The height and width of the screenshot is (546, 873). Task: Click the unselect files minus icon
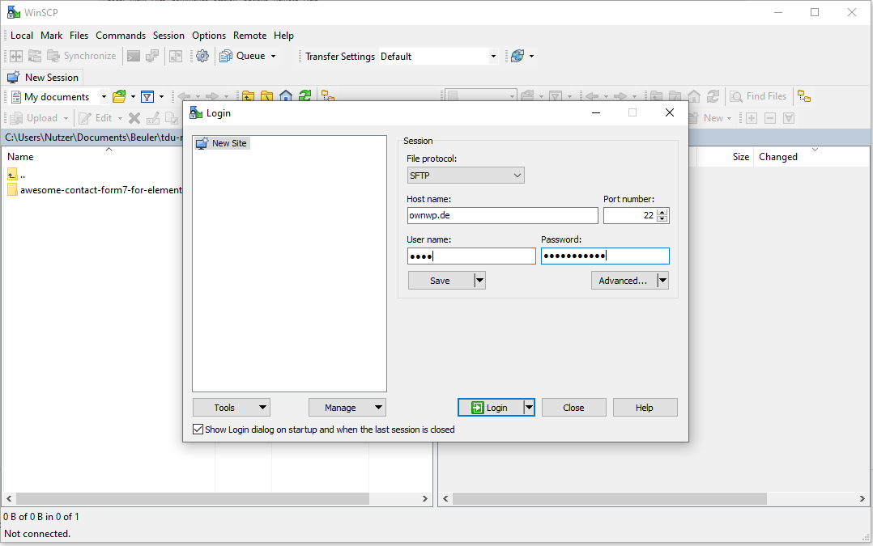point(770,118)
